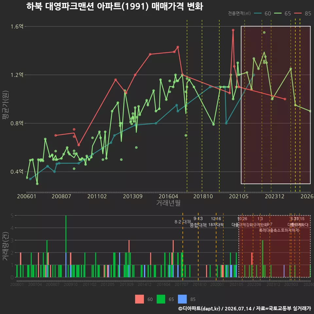Select the lowest green point below 0.4억
Viewport: 314px width, 314px height.
37,183
